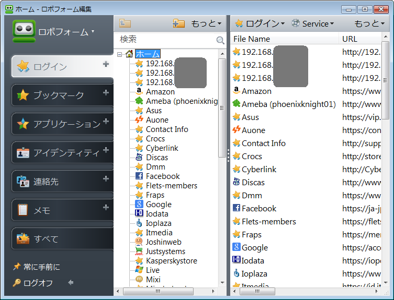Screen dimensions: 394x300
Task: Click the Amazon icon in file list
Action: pyautogui.click(x=237, y=91)
